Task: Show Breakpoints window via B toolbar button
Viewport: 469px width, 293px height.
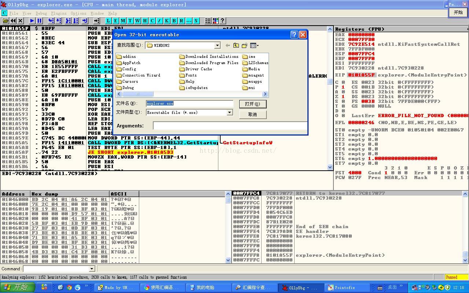Action: click(174, 21)
